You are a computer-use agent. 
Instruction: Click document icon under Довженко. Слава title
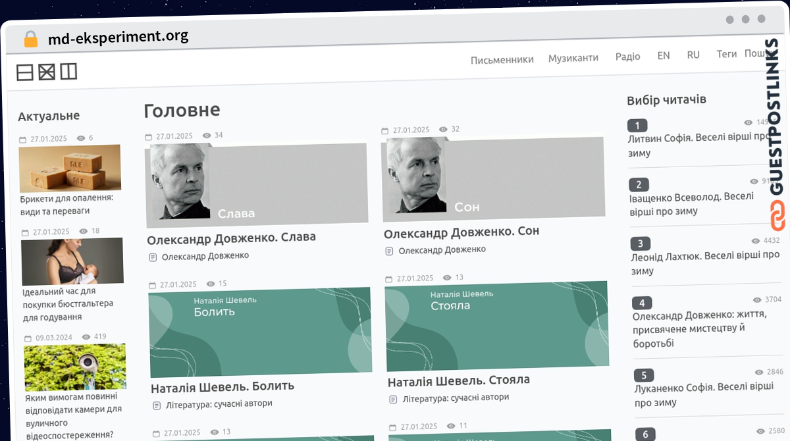pyautogui.click(x=153, y=257)
